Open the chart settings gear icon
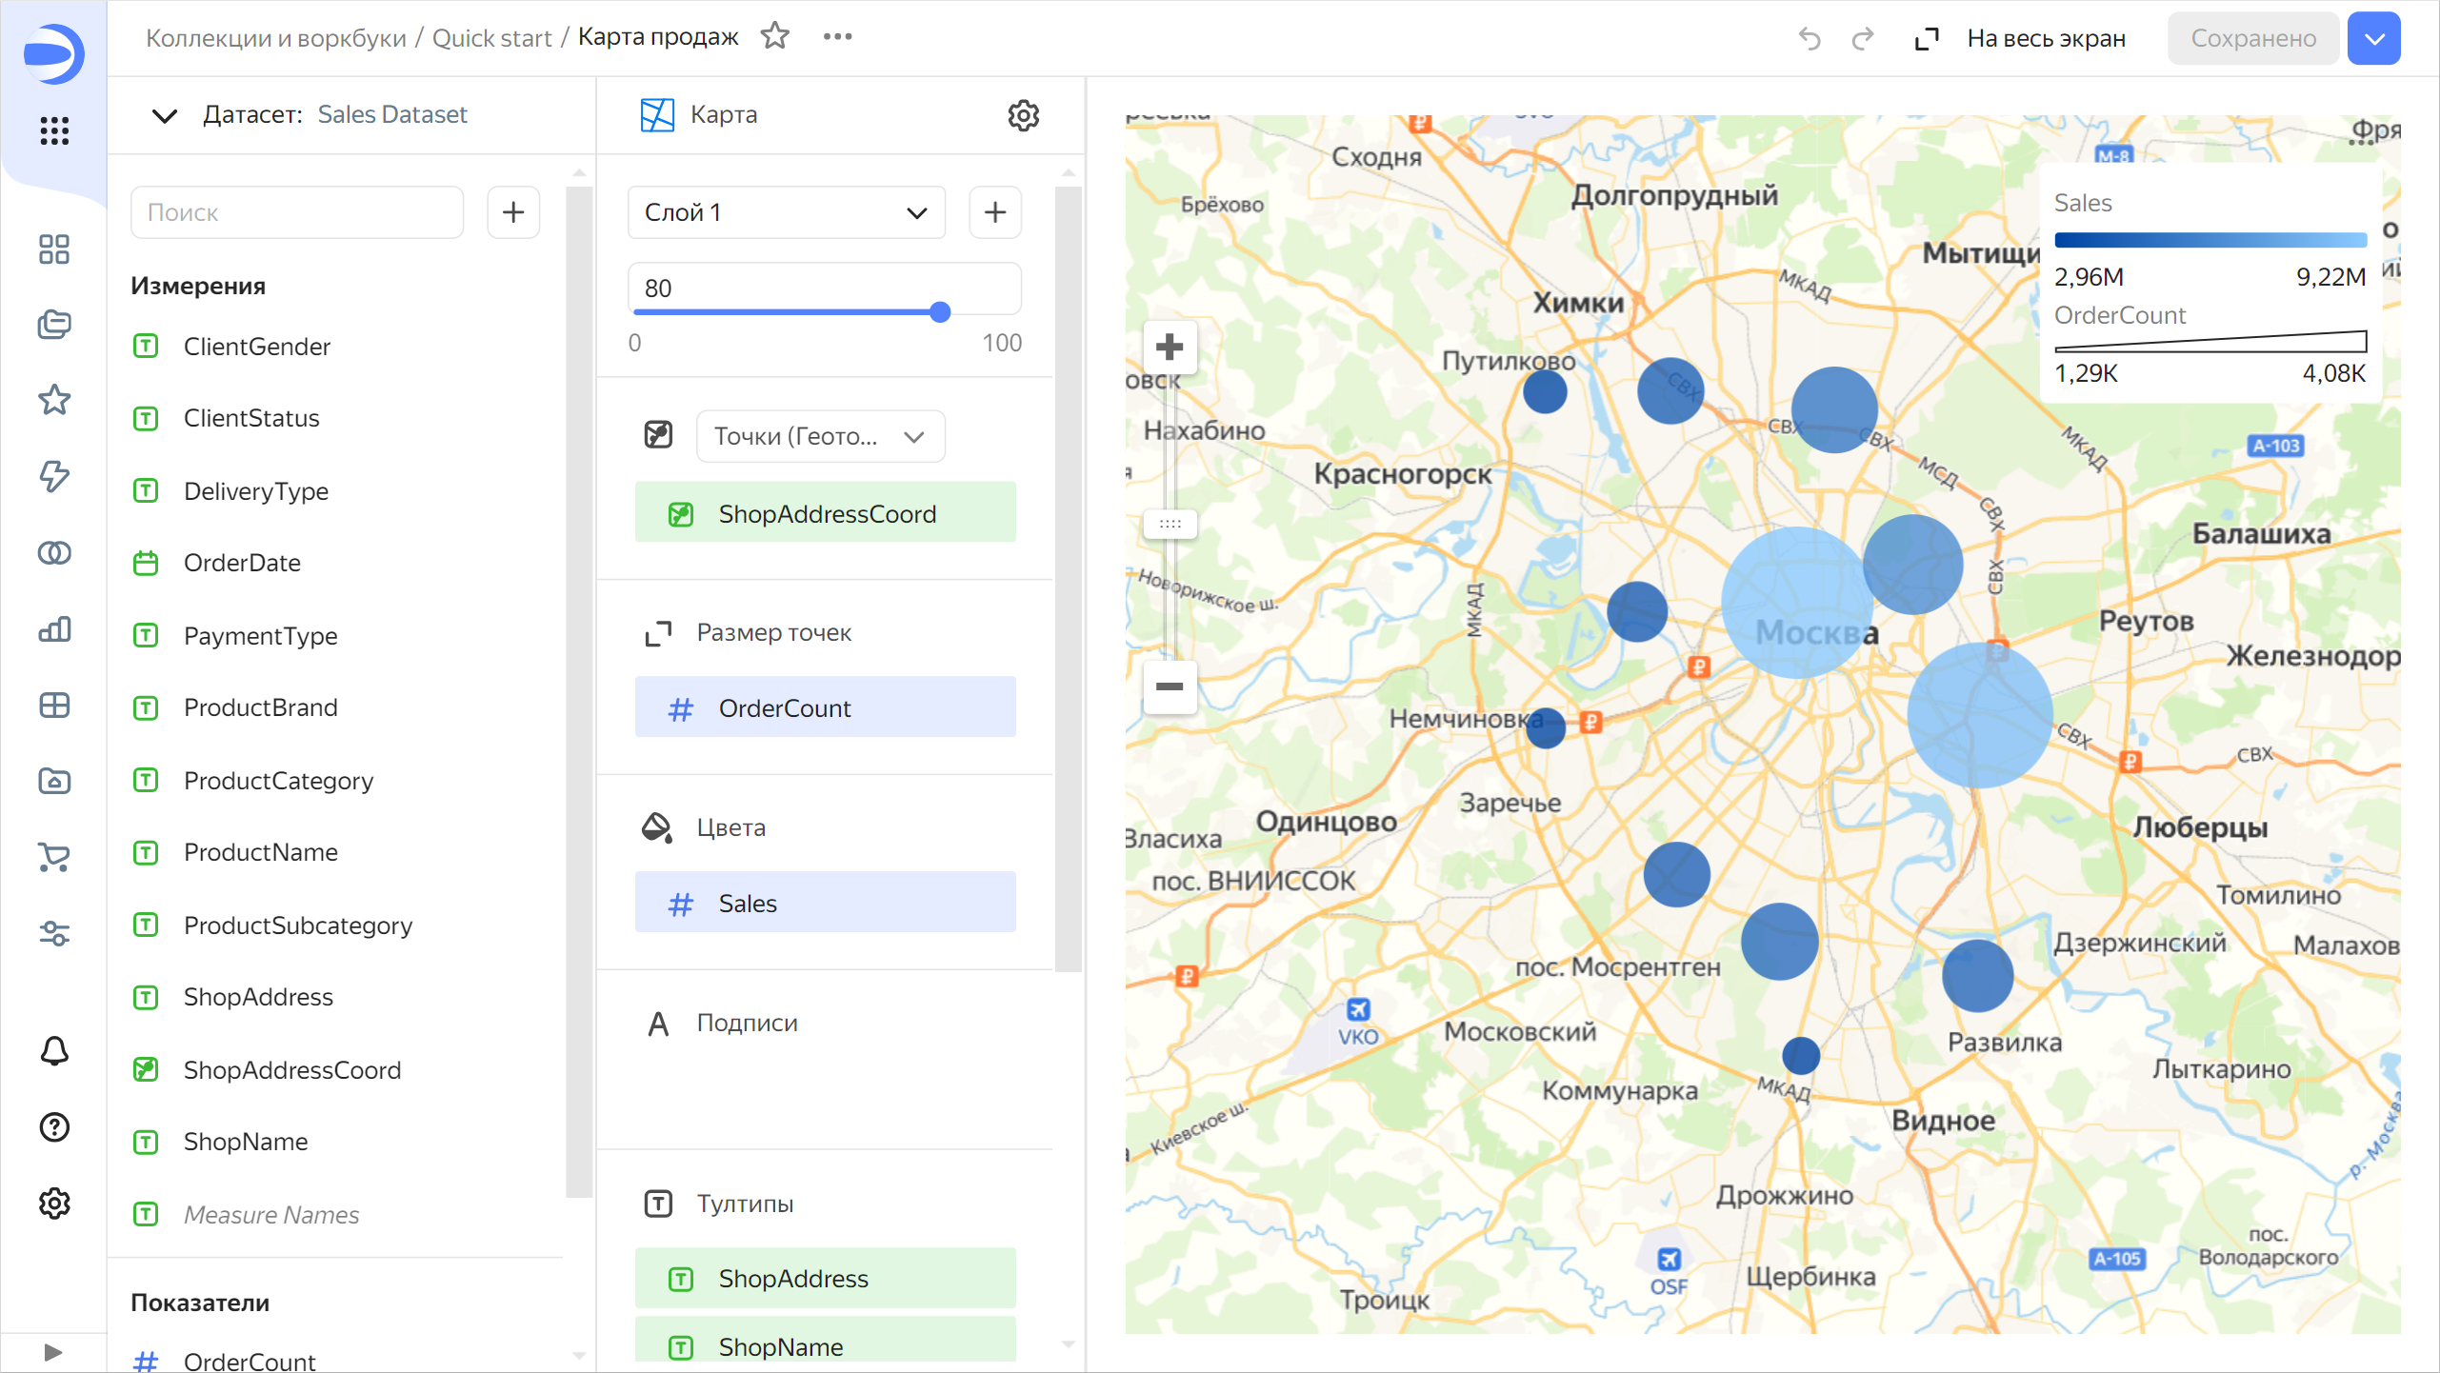 pos(1023,115)
